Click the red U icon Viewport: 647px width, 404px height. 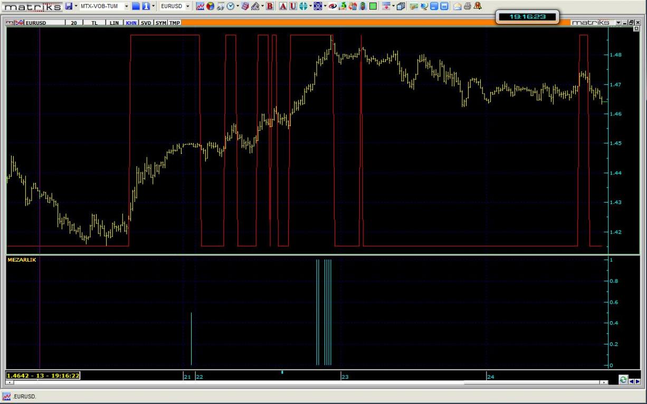click(292, 6)
